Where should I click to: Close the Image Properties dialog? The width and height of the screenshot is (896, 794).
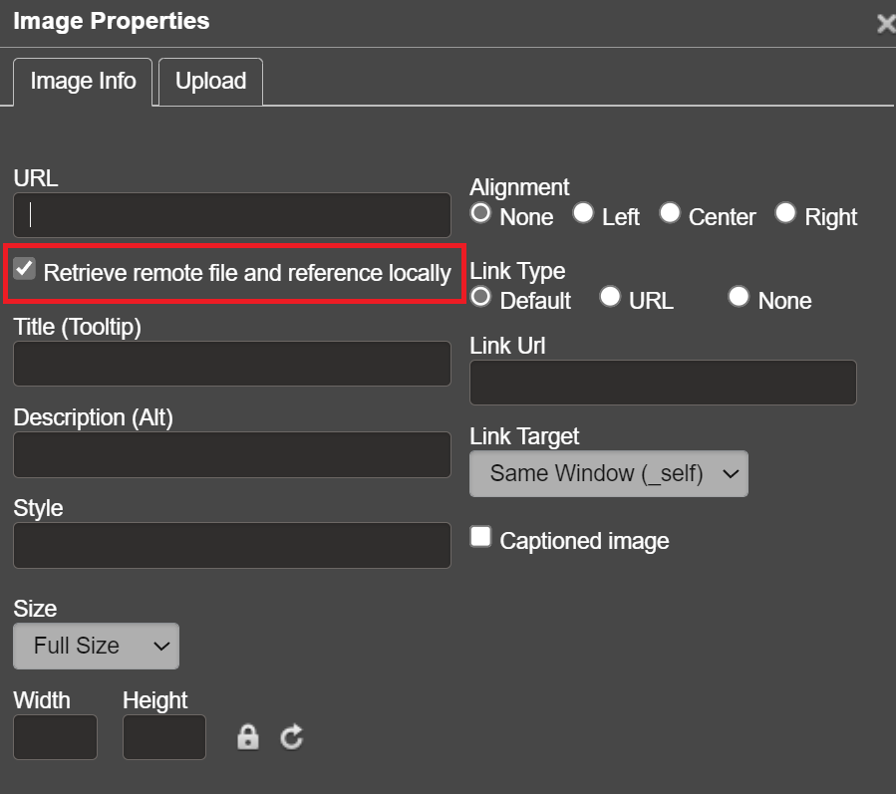click(x=886, y=24)
